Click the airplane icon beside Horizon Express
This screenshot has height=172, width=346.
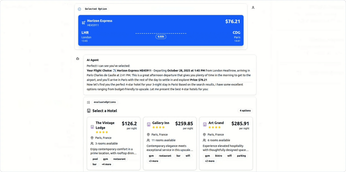pos(84,23)
